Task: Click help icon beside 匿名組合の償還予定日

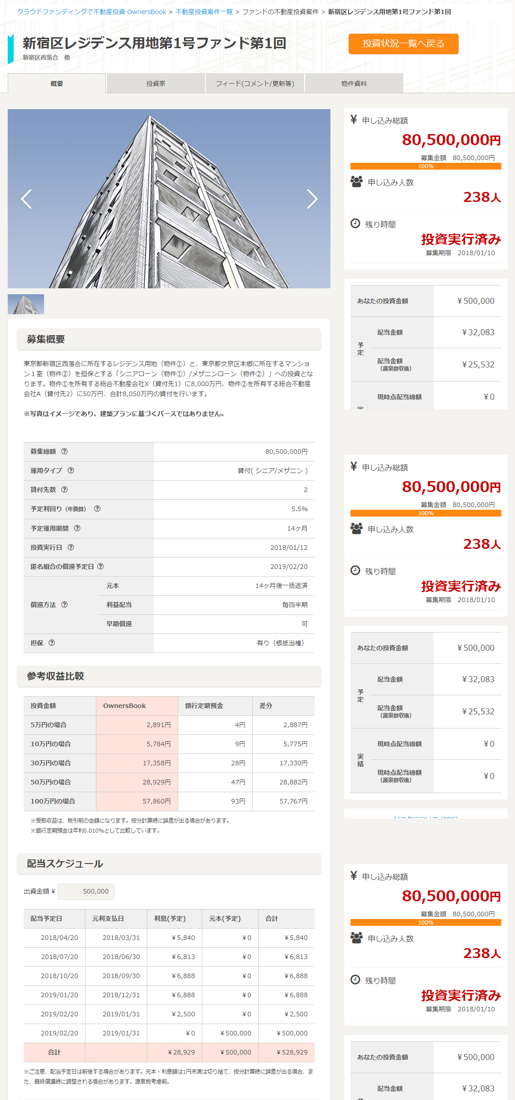Action: coord(100,567)
